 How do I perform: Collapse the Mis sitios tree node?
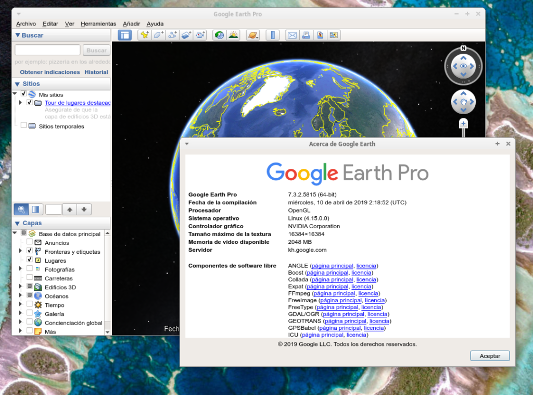click(x=15, y=94)
